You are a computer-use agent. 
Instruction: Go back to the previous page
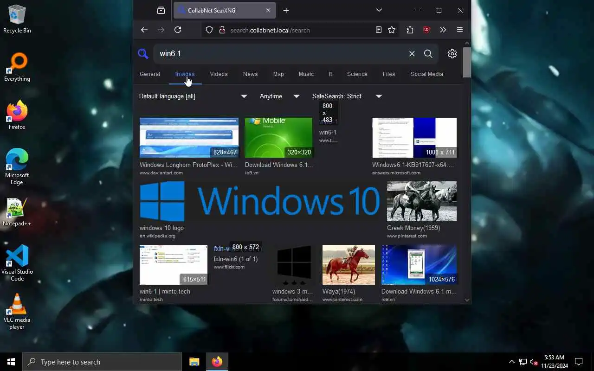click(144, 30)
